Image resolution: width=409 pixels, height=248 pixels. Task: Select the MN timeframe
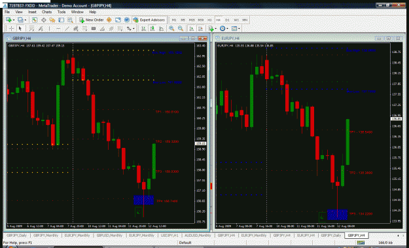(x=245, y=20)
